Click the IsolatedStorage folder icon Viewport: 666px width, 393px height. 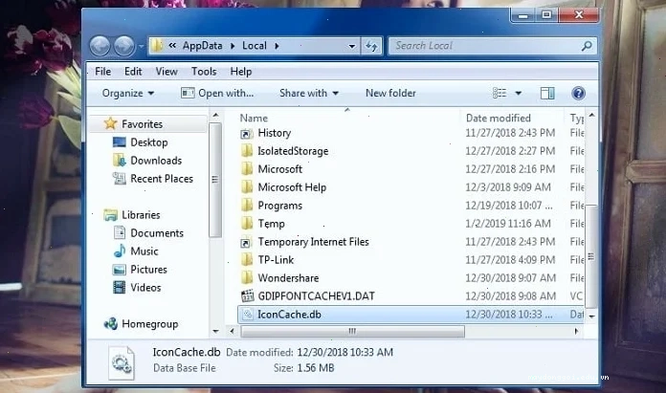coord(246,151)
